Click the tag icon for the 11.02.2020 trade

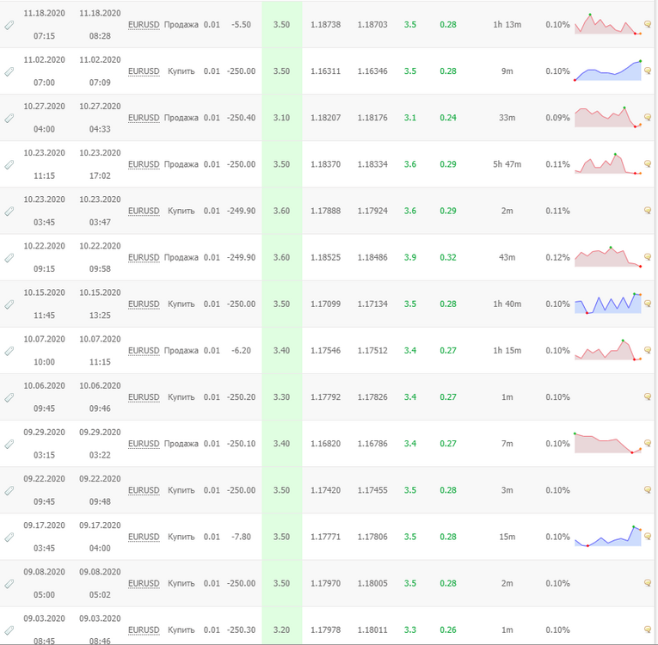pyautogui.click(x=9, y=71)
